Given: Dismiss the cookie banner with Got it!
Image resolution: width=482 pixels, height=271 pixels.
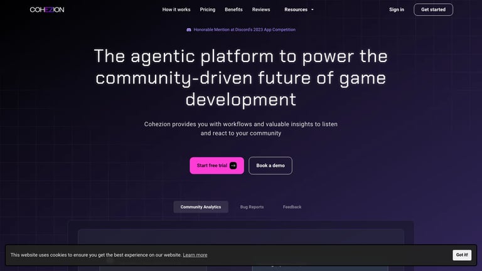Looking at the screenshot, I should pyautogui.click(x=462, y=255).
